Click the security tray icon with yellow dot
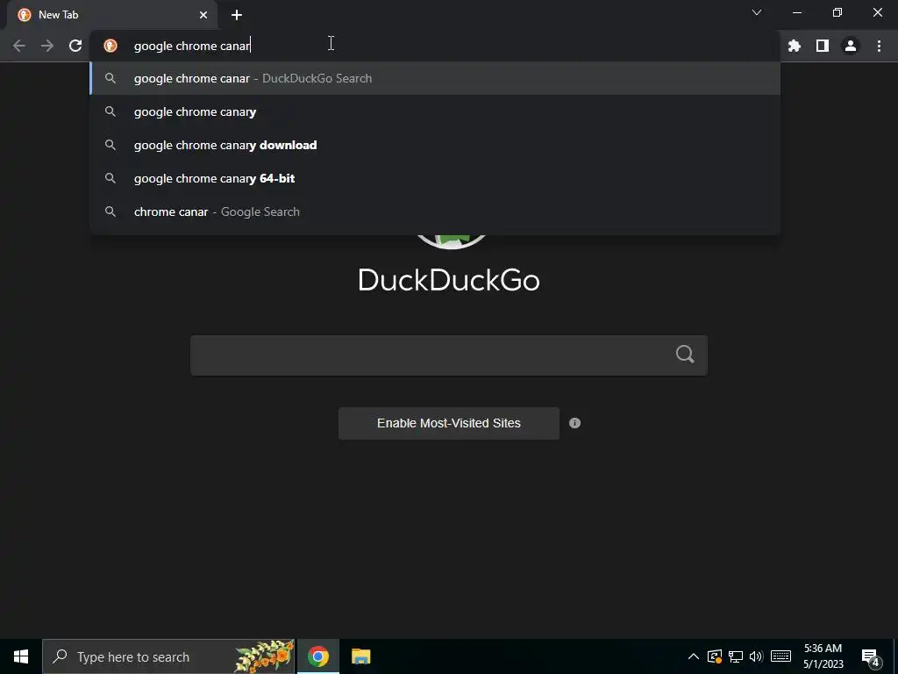This screenshot has width=898, height=674. click(x=714, y=656)
